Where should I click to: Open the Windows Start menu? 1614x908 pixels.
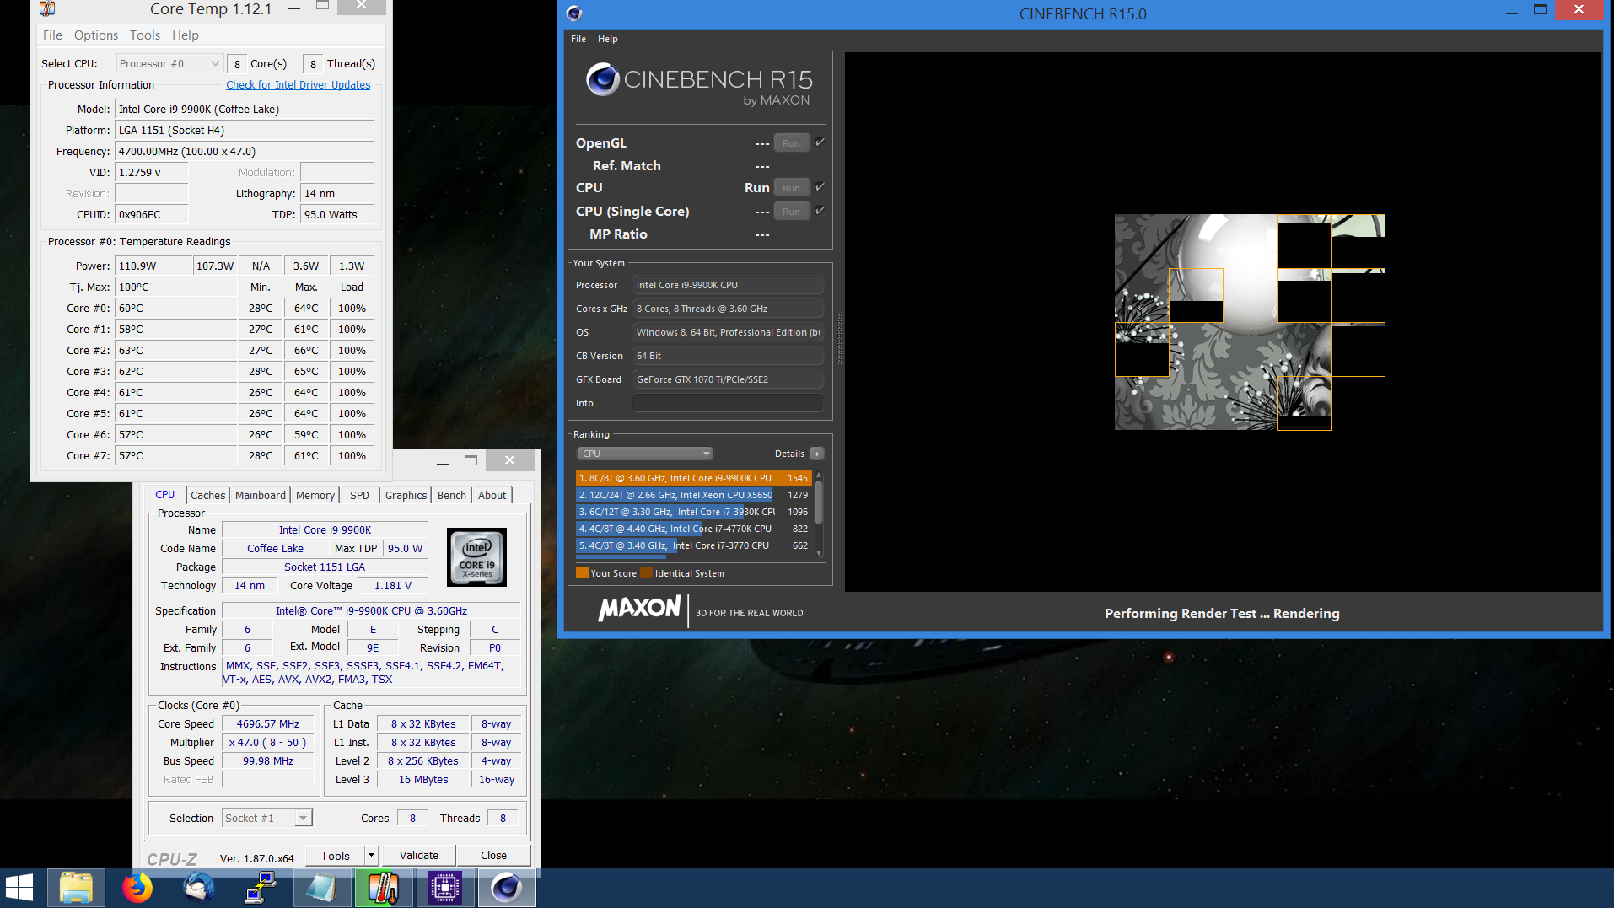point(19,888)
